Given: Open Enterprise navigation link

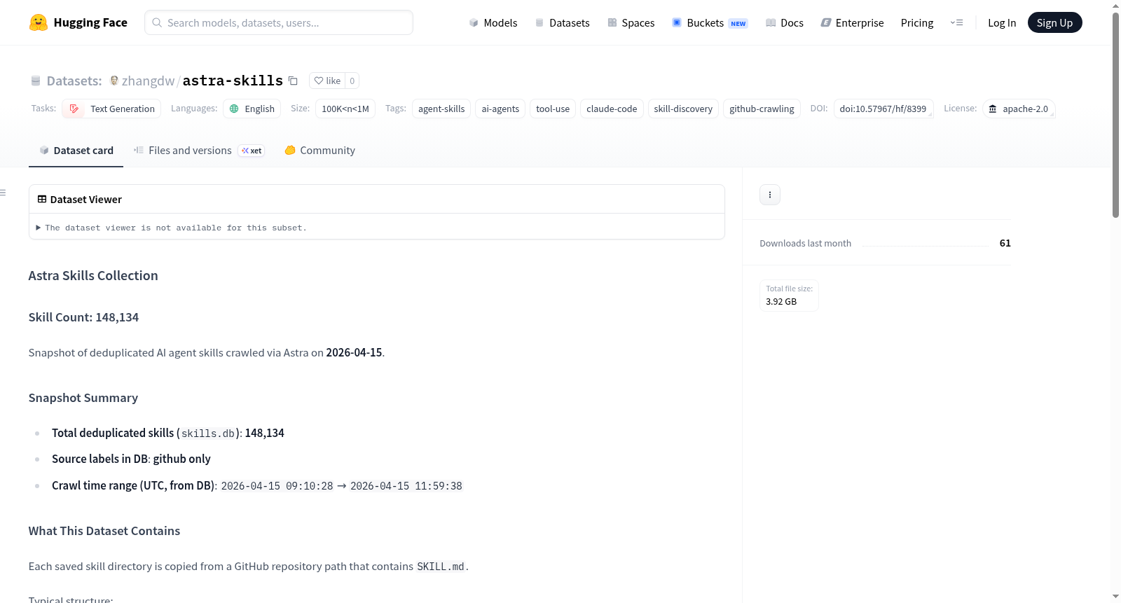Looking at the screenshot, I should 853,22.
